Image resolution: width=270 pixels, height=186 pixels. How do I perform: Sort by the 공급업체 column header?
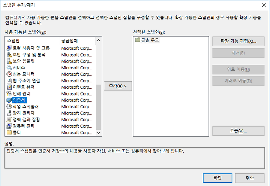tap(77, 41)
